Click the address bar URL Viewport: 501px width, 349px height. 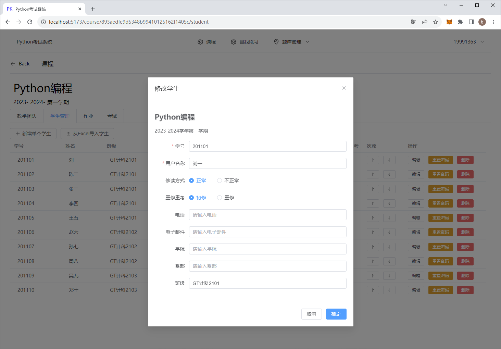tap(129, 22)
